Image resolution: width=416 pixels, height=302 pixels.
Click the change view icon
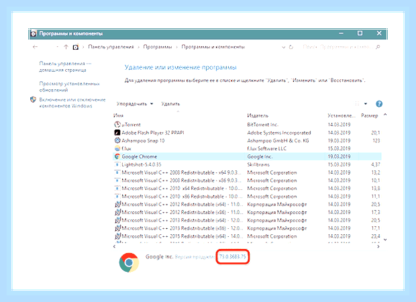358,103
